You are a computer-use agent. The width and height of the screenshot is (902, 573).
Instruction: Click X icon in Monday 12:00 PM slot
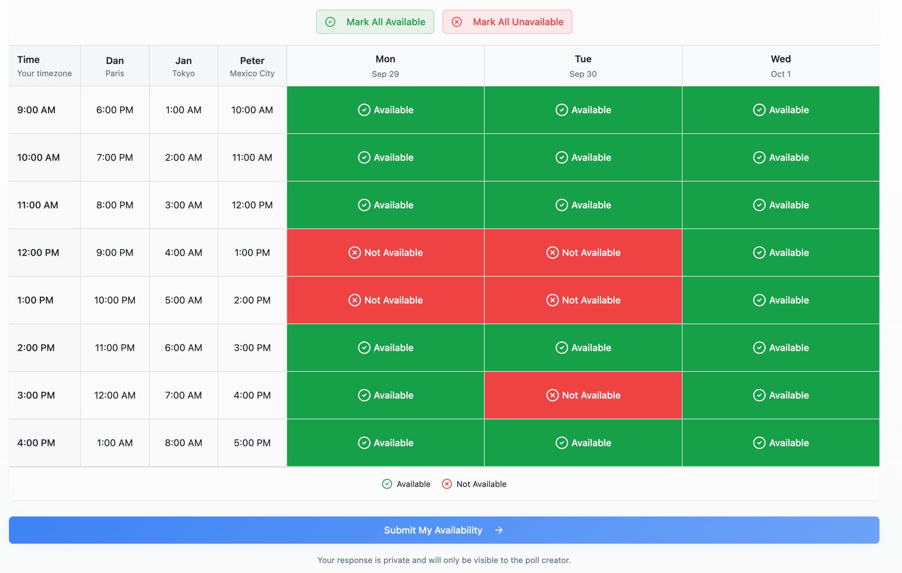[355, 253]
